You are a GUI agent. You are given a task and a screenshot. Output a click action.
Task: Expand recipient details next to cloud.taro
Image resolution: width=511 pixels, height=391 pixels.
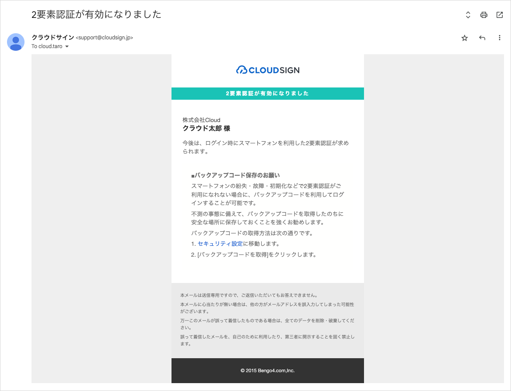point(67,46)
